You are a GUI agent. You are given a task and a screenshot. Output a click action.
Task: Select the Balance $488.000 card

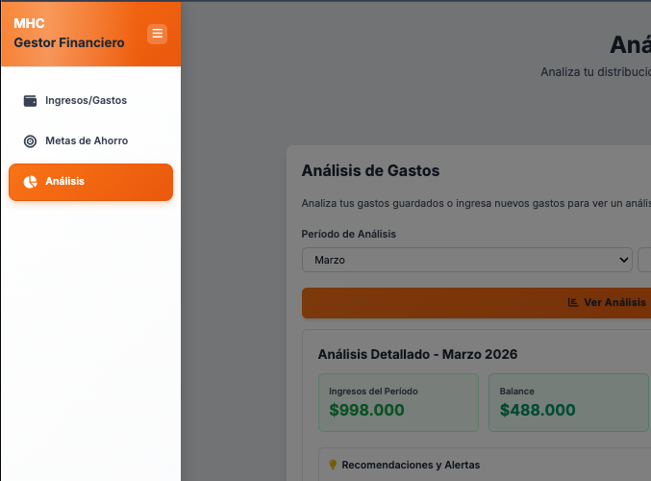point(568,402)
